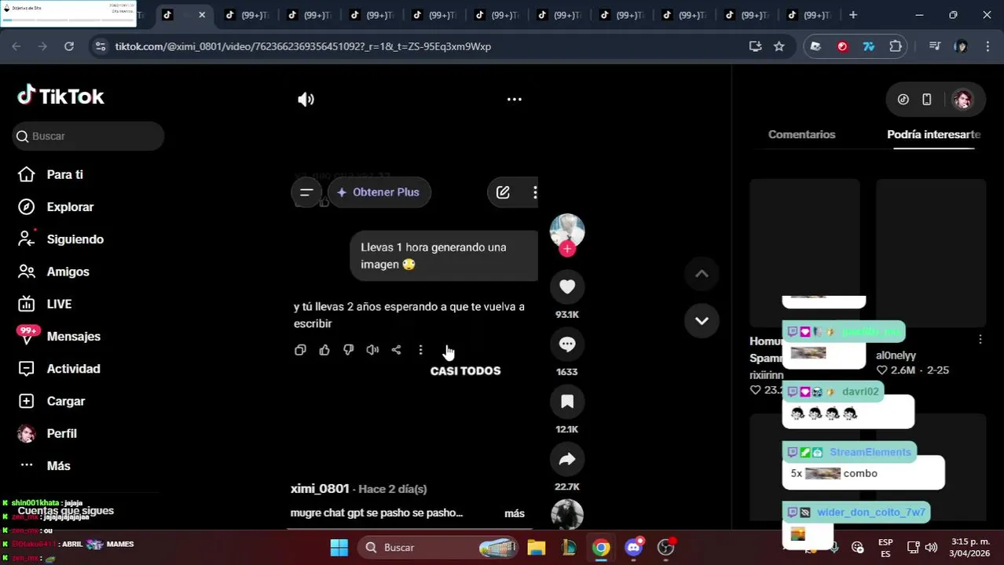Reload the TikTok page
Viewport: 1004px width, 565px height.
(x=69, y=46)
